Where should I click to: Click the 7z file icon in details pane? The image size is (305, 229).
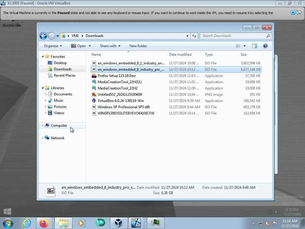click(x=51, y=191)
